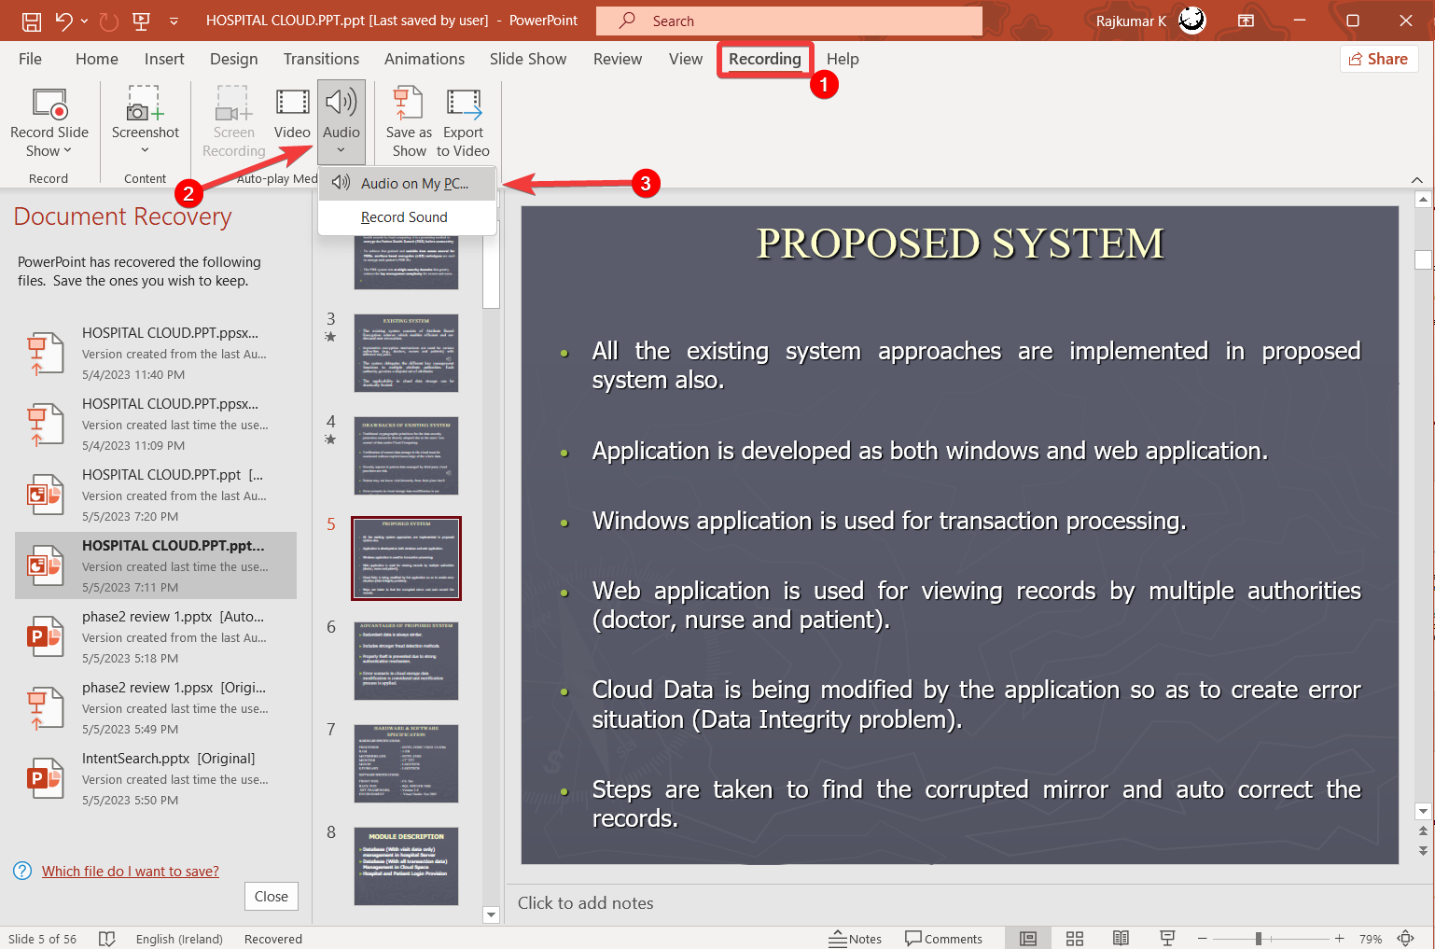Adjust the zoom slider handle
1435x949 pixels.
pyautogui.click(x=1259, y=939)
